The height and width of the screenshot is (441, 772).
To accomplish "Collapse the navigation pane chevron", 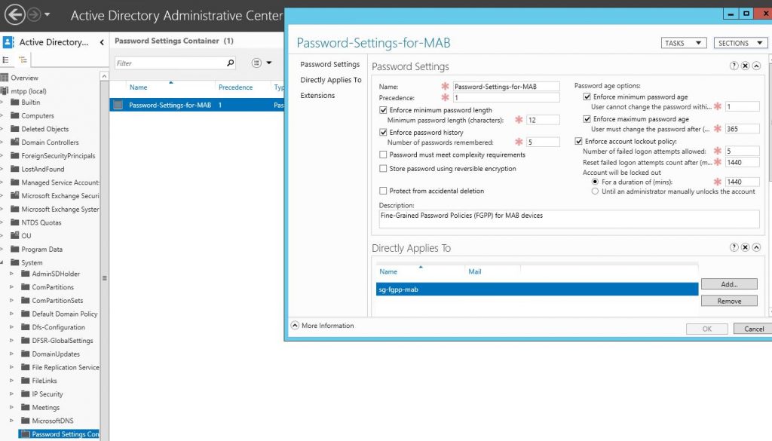I will (x=102, y=42).
